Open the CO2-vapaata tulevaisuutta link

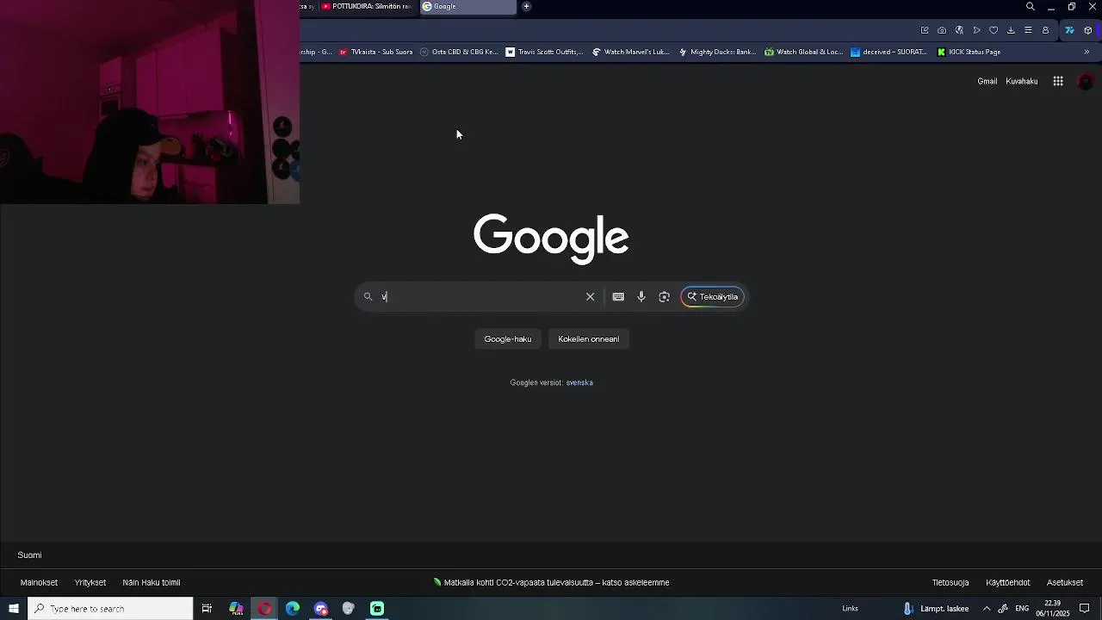[551, 582]
